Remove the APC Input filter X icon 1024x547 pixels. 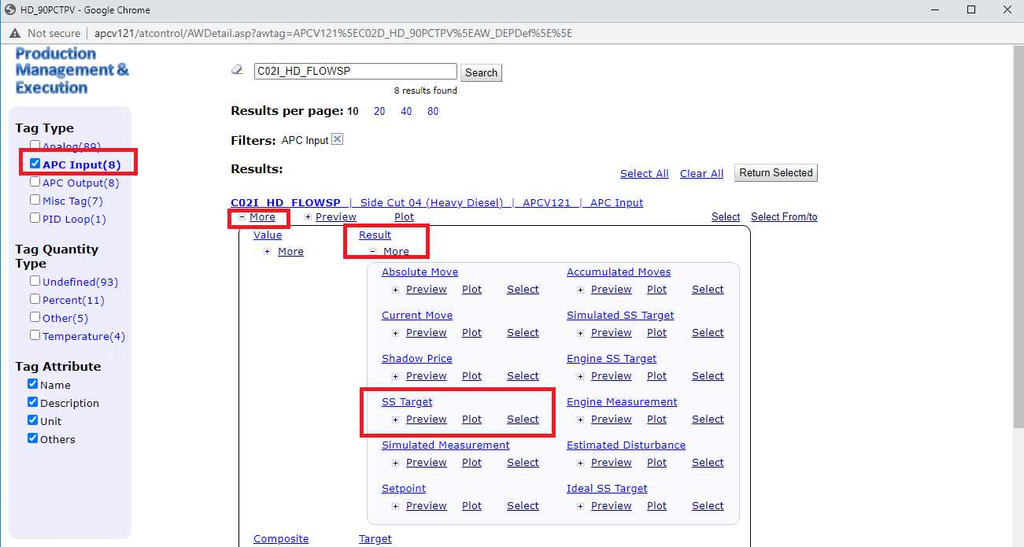337,140
